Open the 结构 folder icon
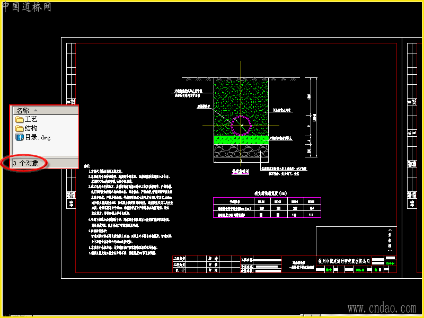Screen dimensions: 424x318 click(x=19, y=128)
